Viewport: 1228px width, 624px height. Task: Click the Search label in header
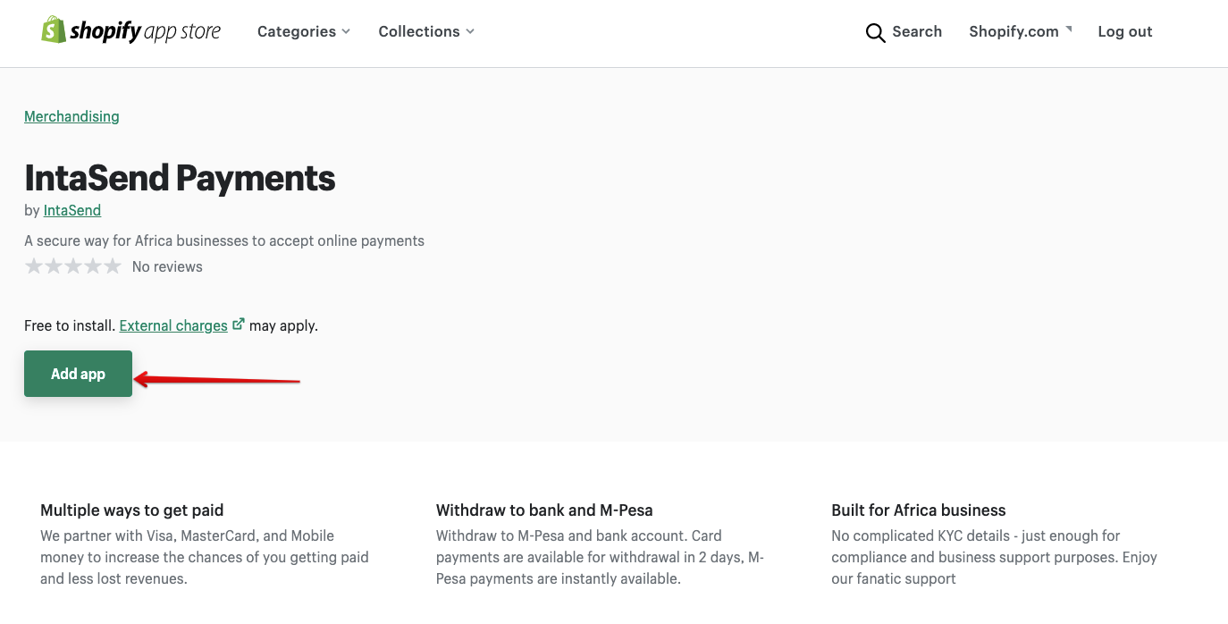coord(917,31)
